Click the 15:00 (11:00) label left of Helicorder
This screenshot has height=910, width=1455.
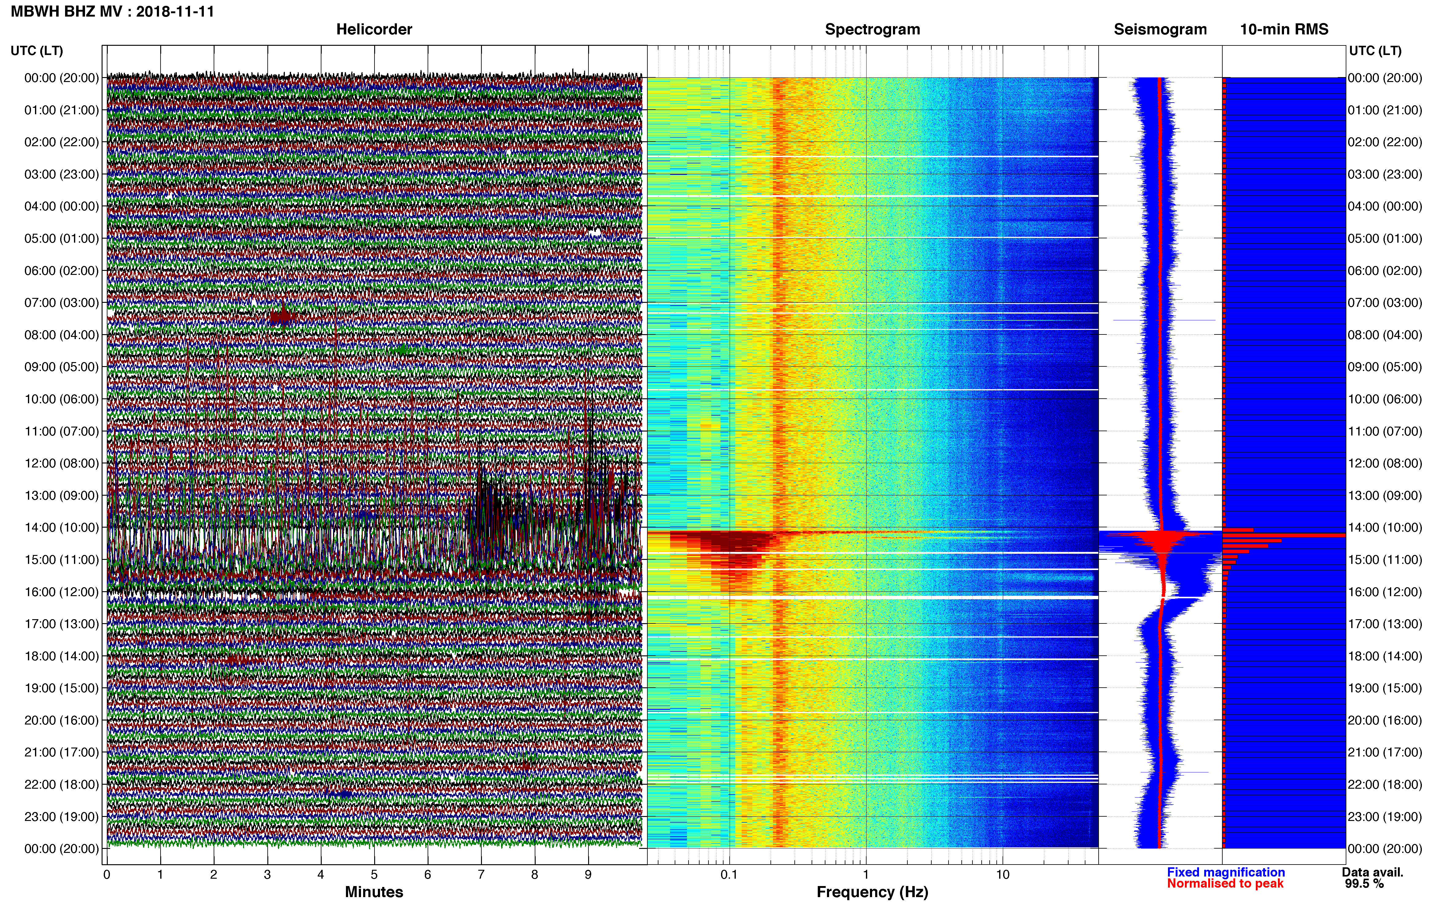[61, 560]
